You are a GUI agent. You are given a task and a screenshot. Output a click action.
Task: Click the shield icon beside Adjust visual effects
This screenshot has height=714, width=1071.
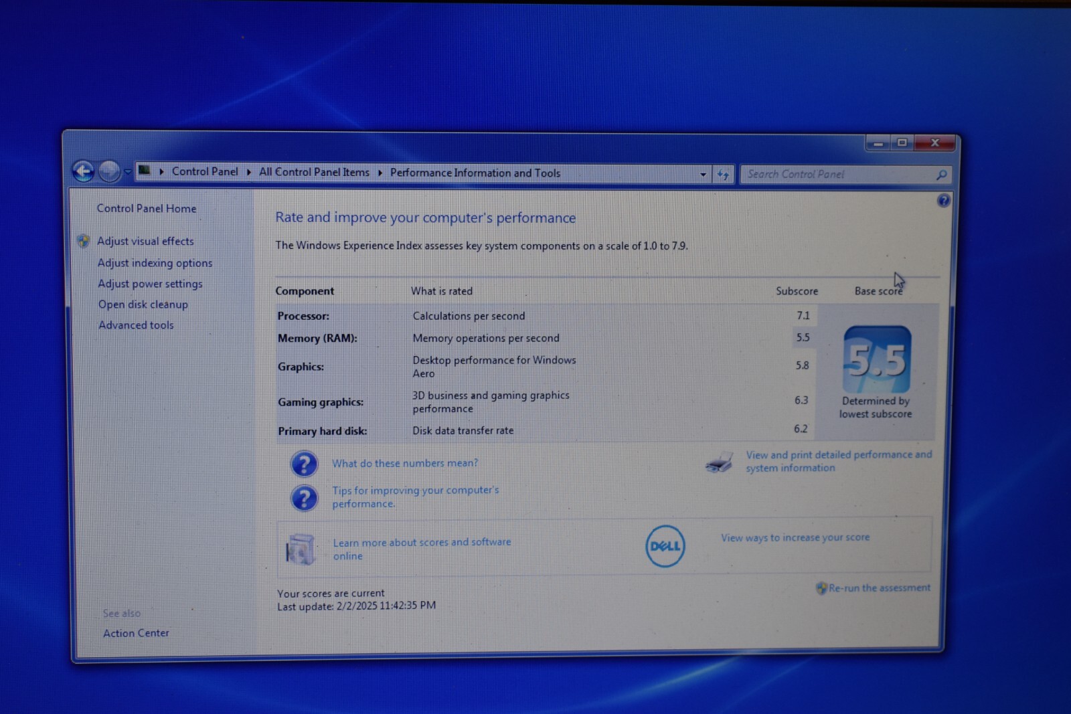tap(84, 241)
